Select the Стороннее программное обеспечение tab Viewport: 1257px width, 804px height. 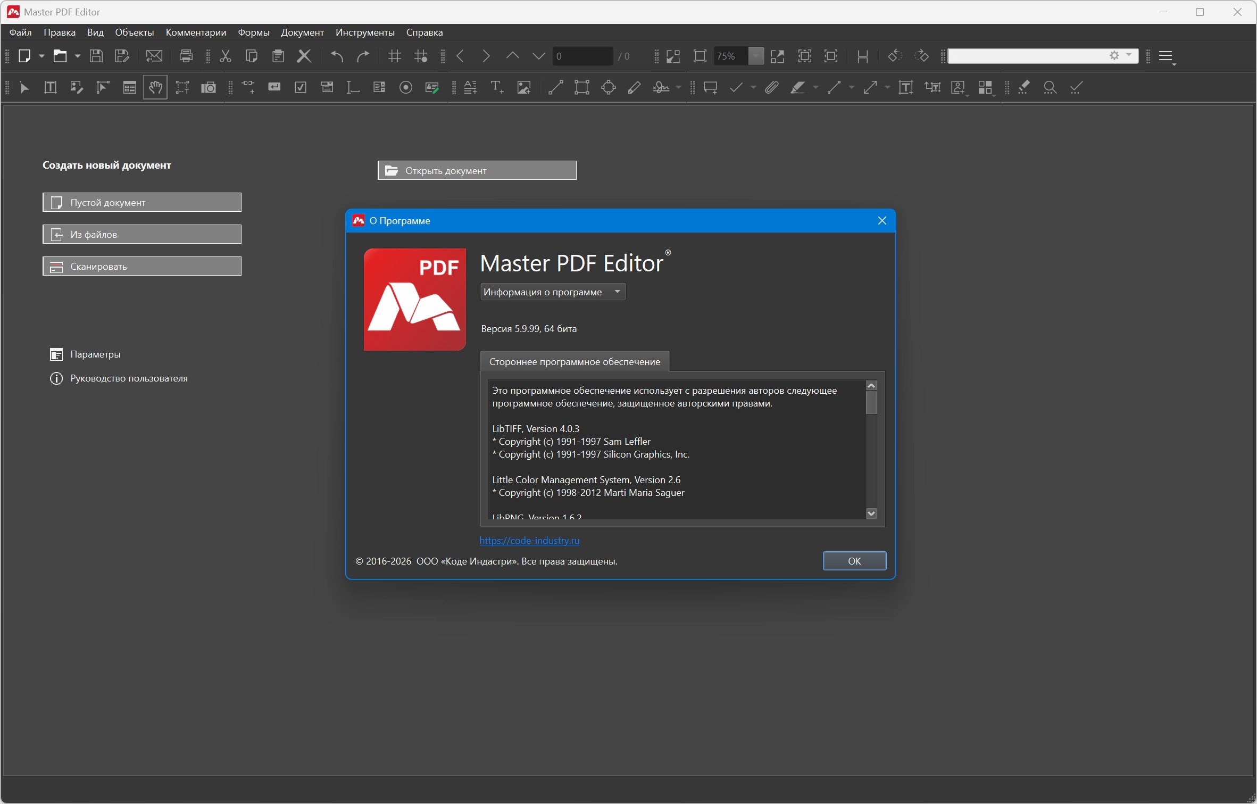[x=575, y=361]
